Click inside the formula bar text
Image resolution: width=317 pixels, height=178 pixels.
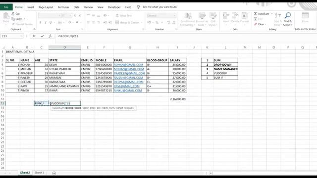tap(68, 36)
